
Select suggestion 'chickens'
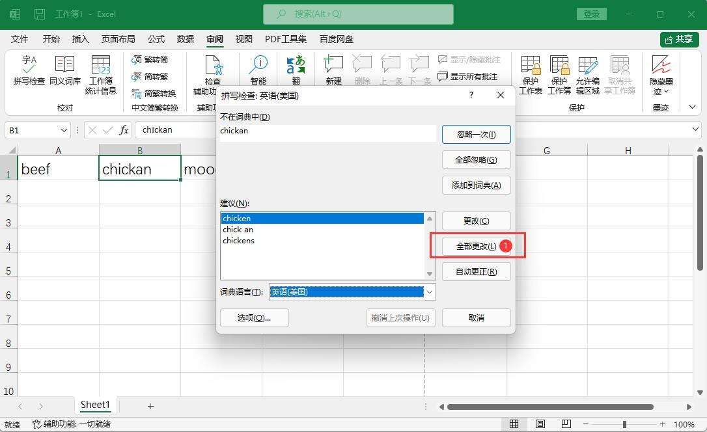tap(322, 241)
